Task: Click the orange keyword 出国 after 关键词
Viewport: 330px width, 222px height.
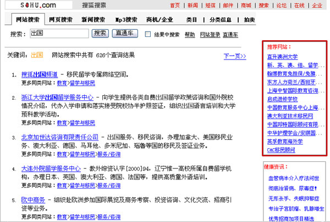Action: point(37,55)
